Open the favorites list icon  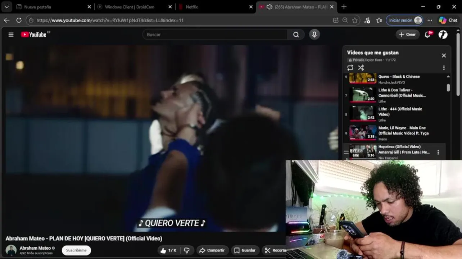(379, 20)
